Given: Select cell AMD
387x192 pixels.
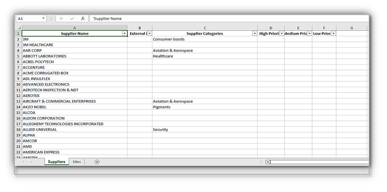Looking at the screenshot, I should pyautogui.click(x=74, y=147).
